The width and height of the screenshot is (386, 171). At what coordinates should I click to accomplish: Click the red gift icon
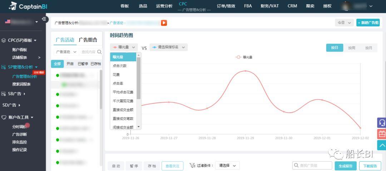[x=382, y=134]
